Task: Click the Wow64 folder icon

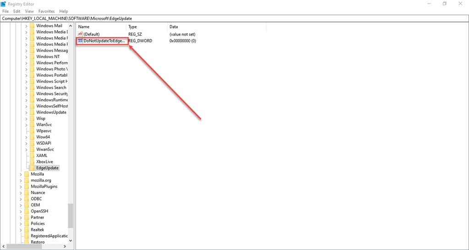Action: 32,137
